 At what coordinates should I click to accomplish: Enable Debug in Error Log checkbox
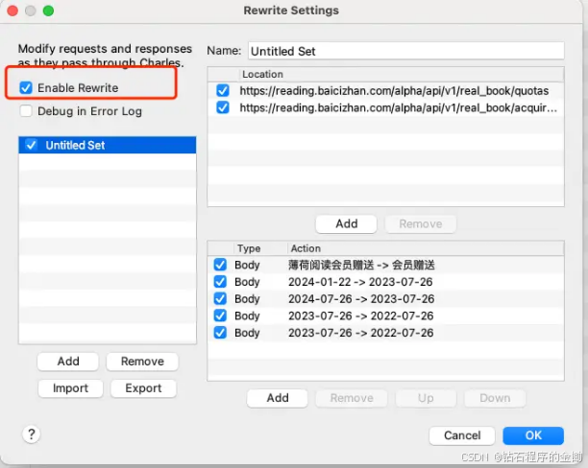pyautogui.click(x=26, y=111)
